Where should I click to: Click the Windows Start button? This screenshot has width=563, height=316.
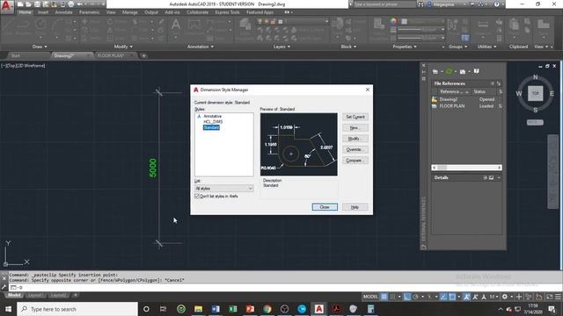pos(8,309)
